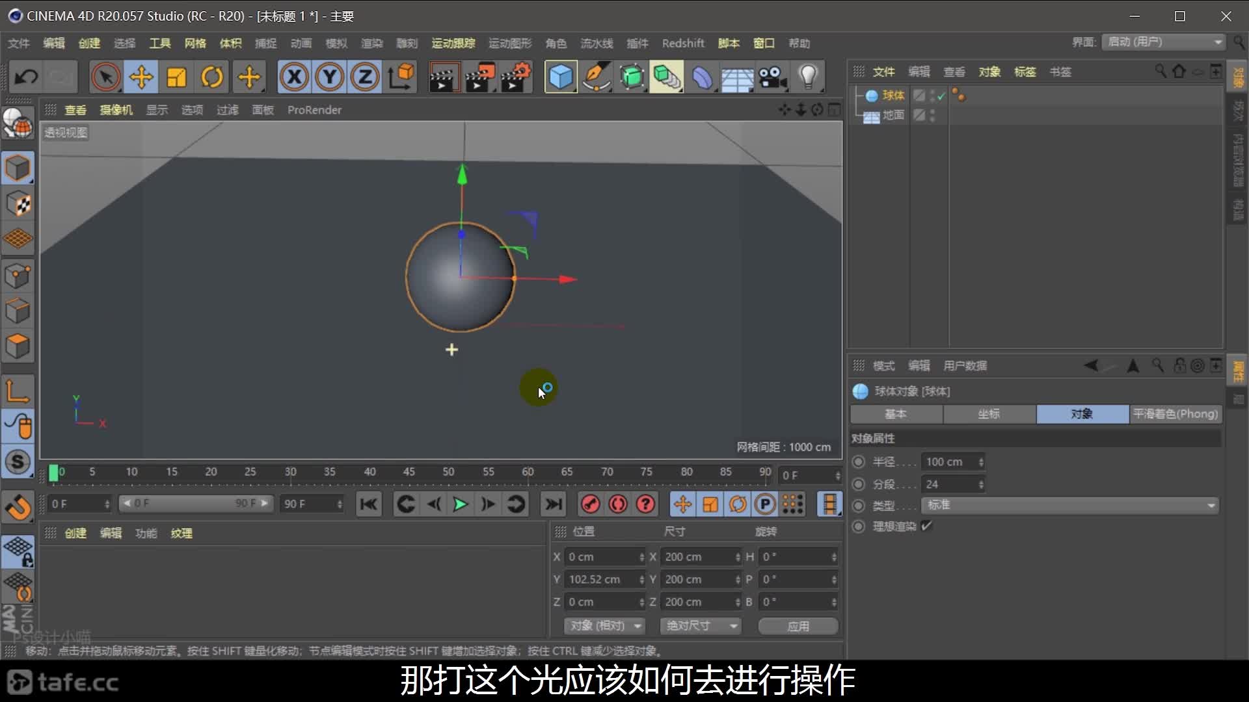Add a cube primitive object
This screenshot has height=702, width=1249.
coord(561,77)
